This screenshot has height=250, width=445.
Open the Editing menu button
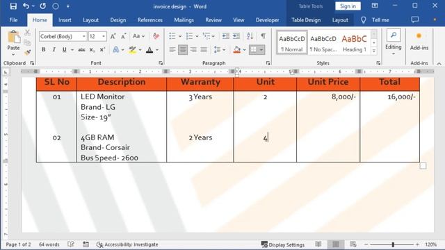[x=393, y=42]
